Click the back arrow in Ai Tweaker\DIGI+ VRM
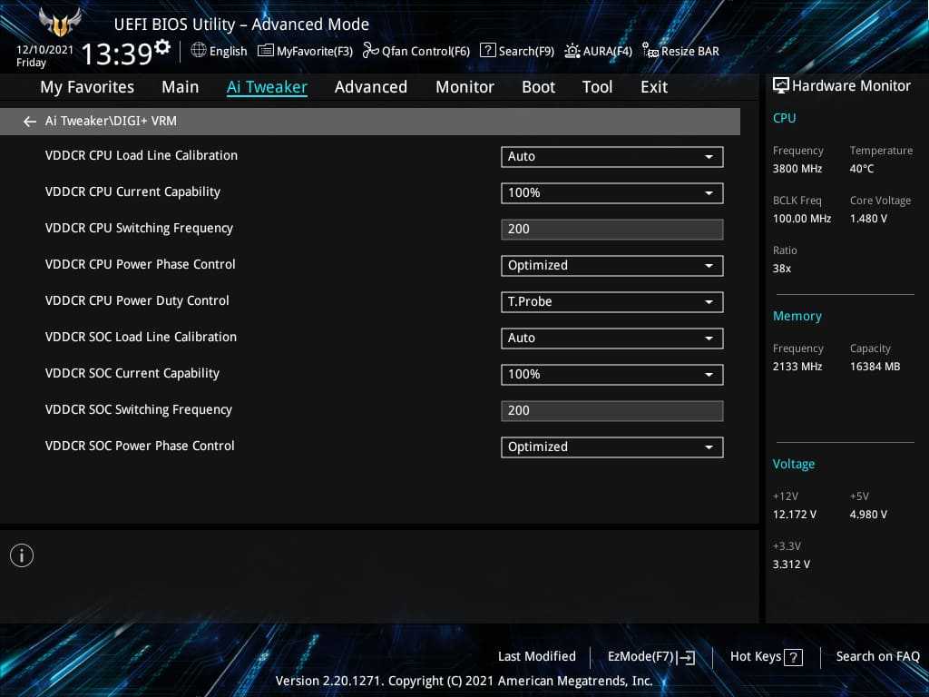 pyautogui.click(x=30, y=122)
